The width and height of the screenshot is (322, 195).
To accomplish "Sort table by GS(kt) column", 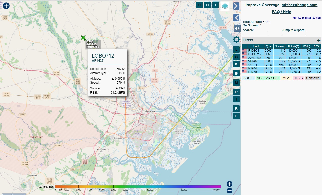I will click(x=307, y=46).
